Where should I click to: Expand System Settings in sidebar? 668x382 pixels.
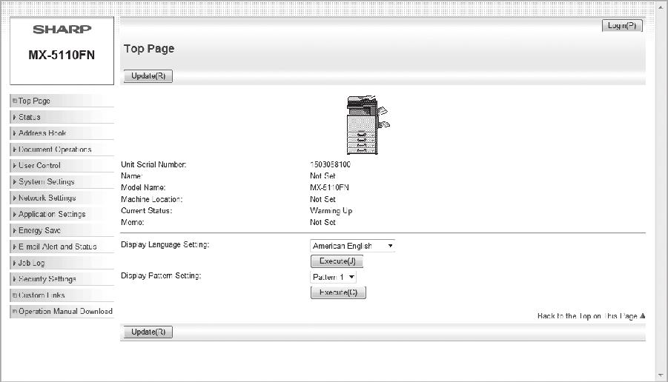tap(62, 181)
